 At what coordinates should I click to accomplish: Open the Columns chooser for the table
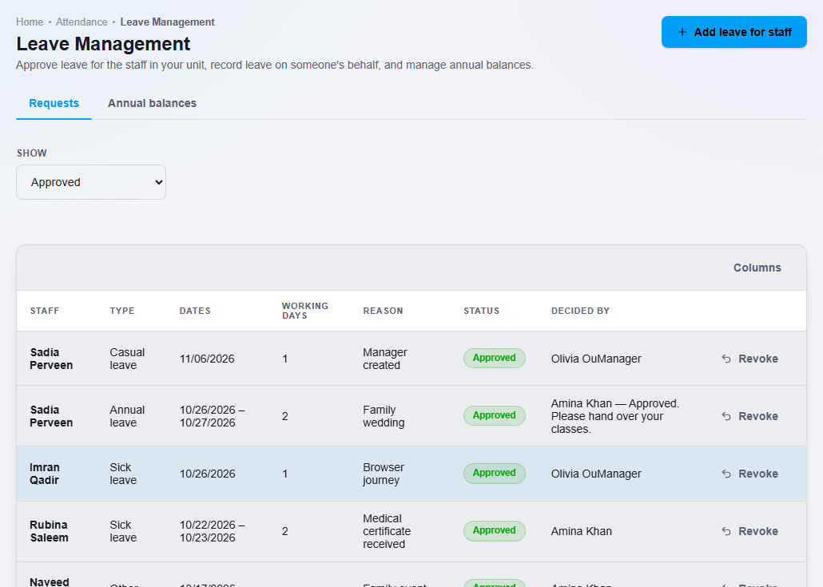tap(757, 268)
